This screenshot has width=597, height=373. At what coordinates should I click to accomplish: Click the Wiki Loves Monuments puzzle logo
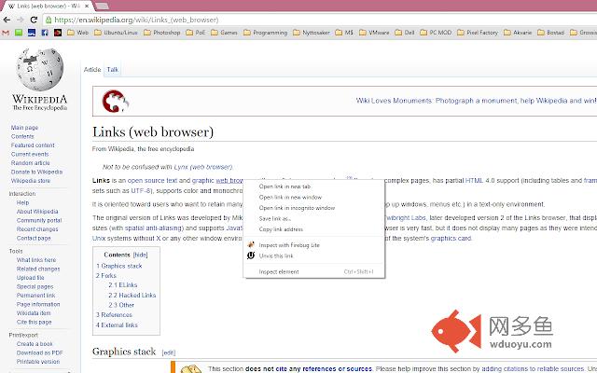[x=115, y=101]
